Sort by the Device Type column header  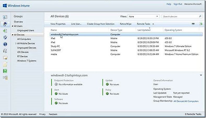(x=116, y=30)
